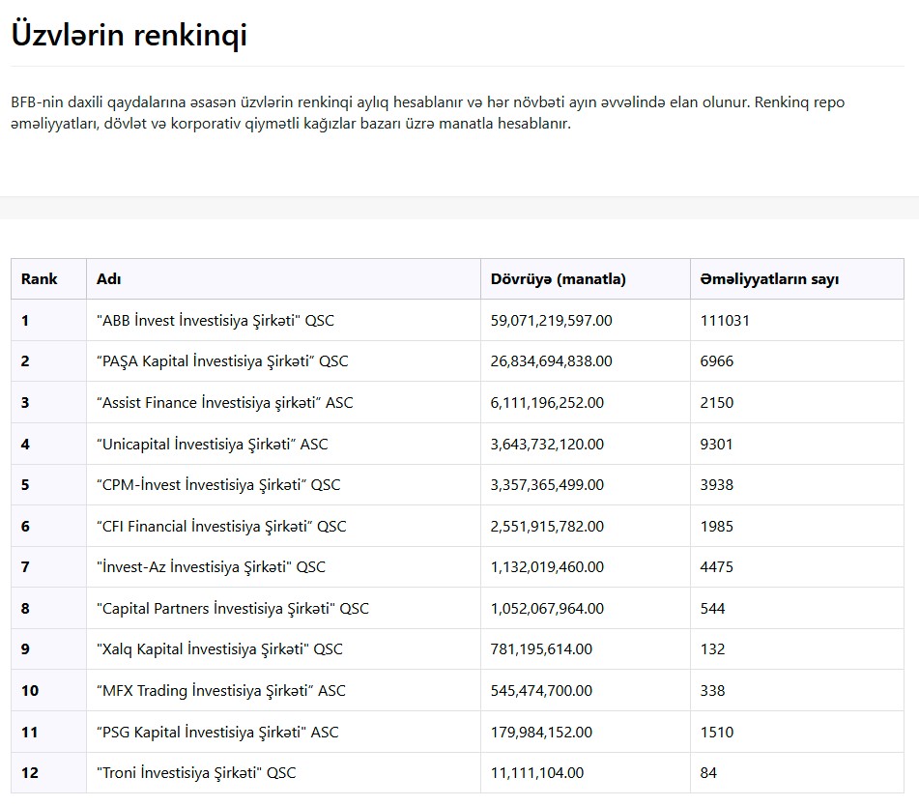Click the "MFX Trading İnvestisiya Şirkəti" name cell

(x=221, y=691)
